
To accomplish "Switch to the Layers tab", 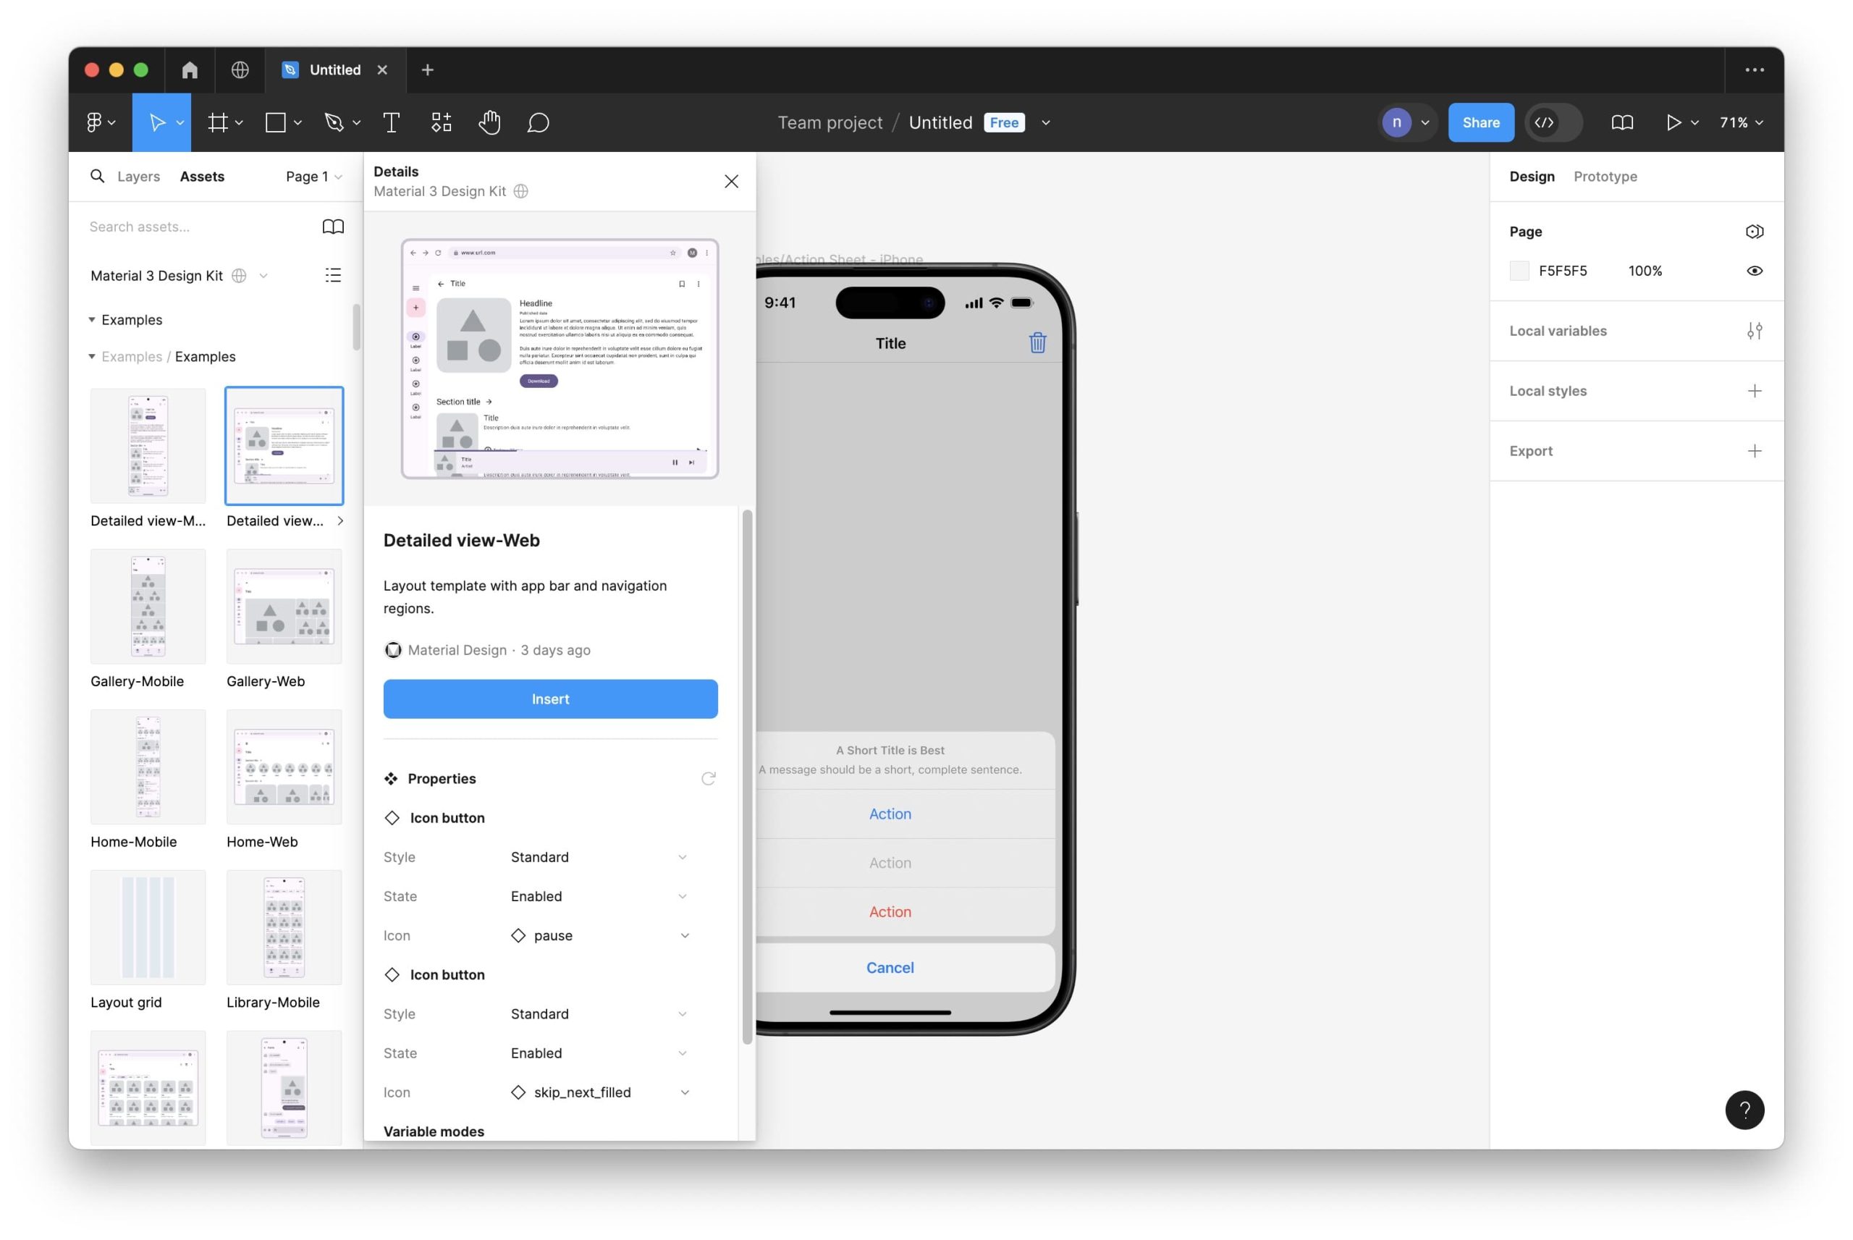I will click(x=138, y=177).
